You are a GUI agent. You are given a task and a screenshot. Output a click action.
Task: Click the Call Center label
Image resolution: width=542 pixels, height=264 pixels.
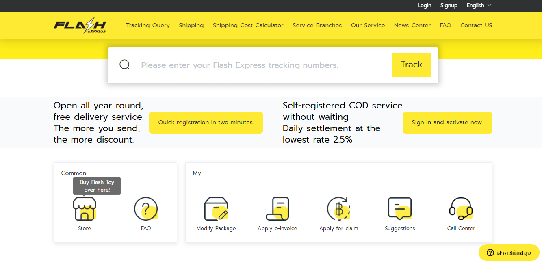461,229
